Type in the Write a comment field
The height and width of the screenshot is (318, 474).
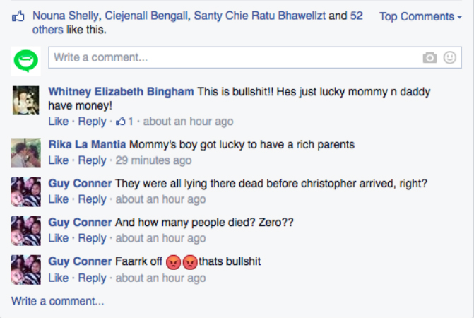point(233,57)
